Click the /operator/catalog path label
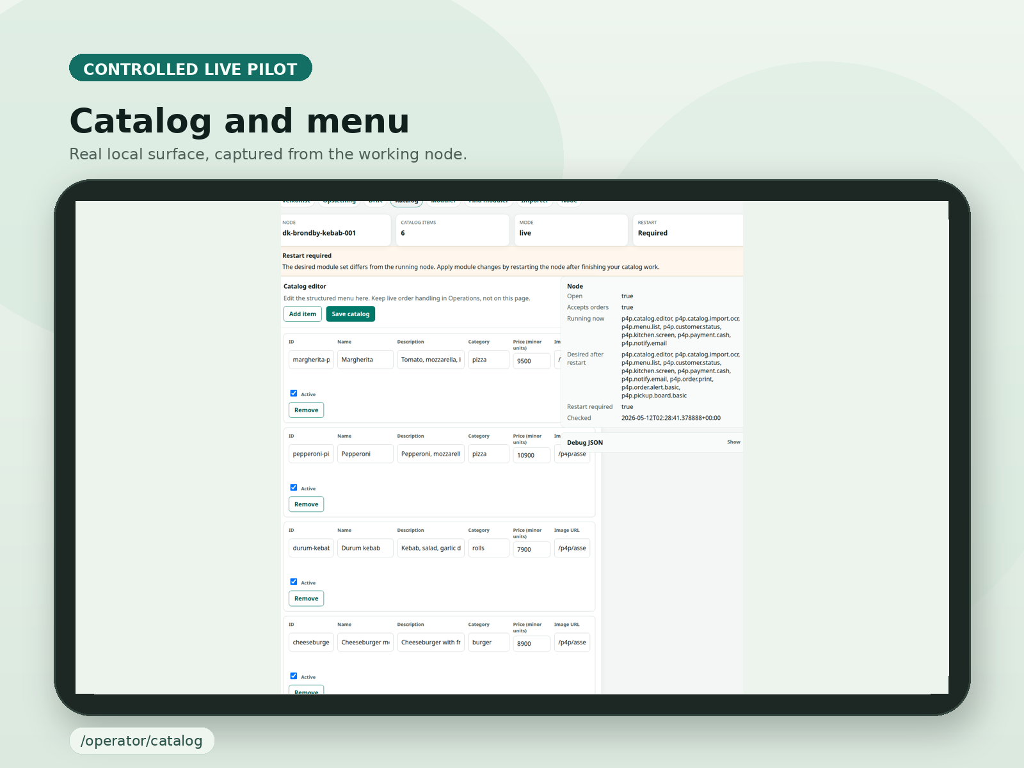 [141, 740]
